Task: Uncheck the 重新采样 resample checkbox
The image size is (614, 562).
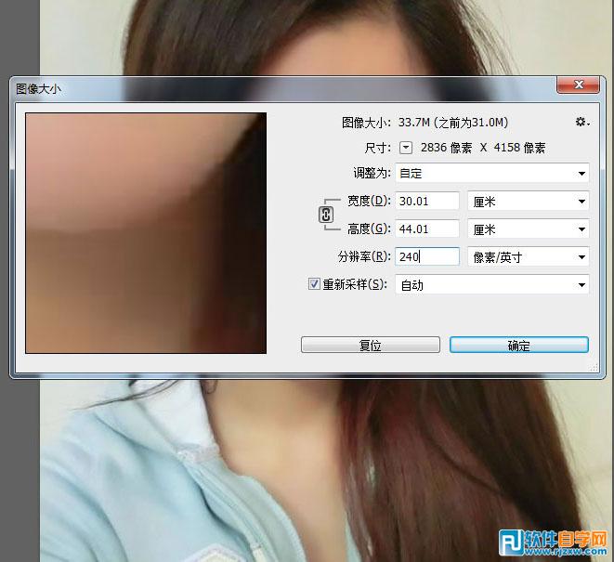Action: [x=314, y=284]
